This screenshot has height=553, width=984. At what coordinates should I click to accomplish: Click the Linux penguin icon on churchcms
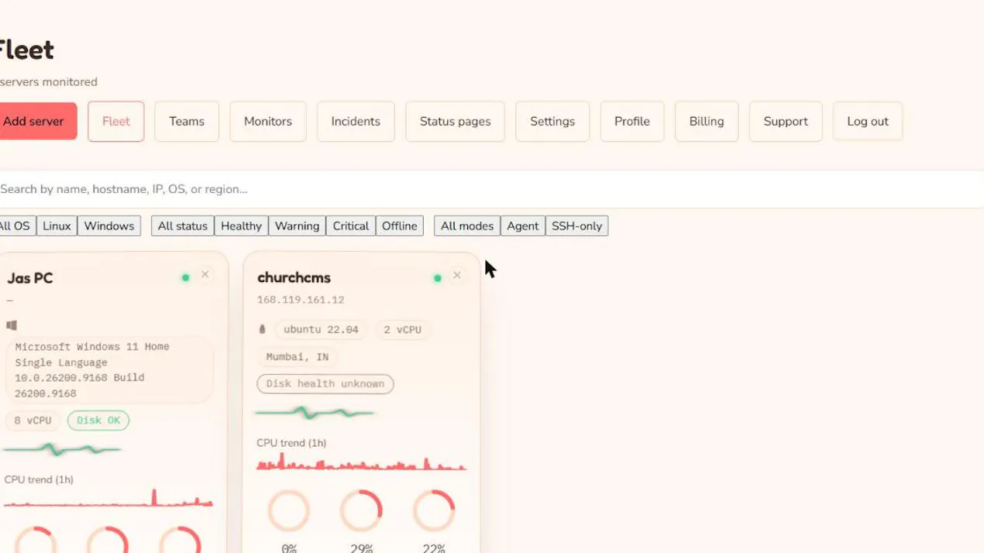[262, 329]
